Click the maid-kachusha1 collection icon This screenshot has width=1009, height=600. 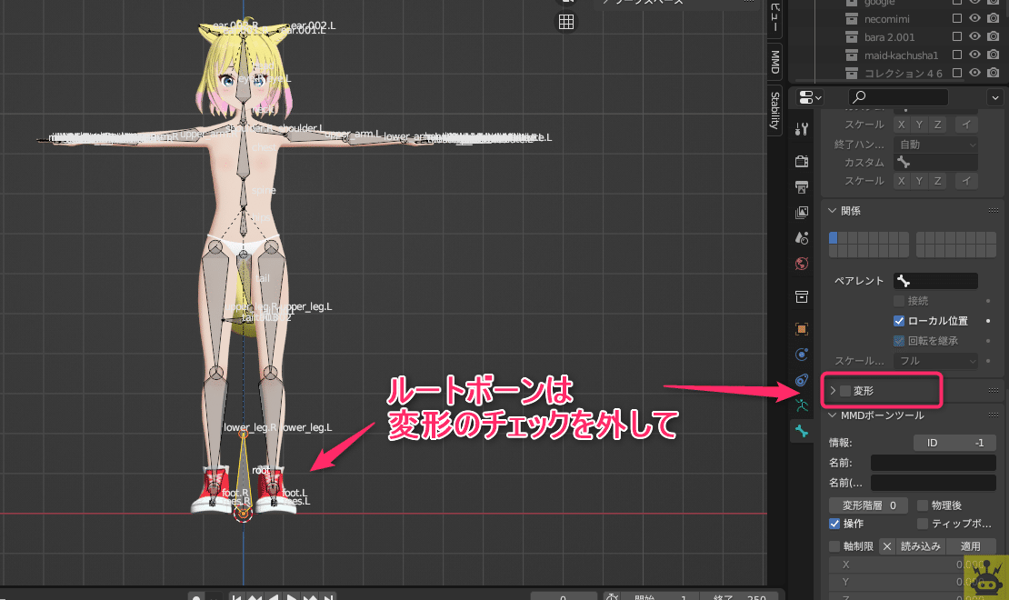(x=852, y=55)
